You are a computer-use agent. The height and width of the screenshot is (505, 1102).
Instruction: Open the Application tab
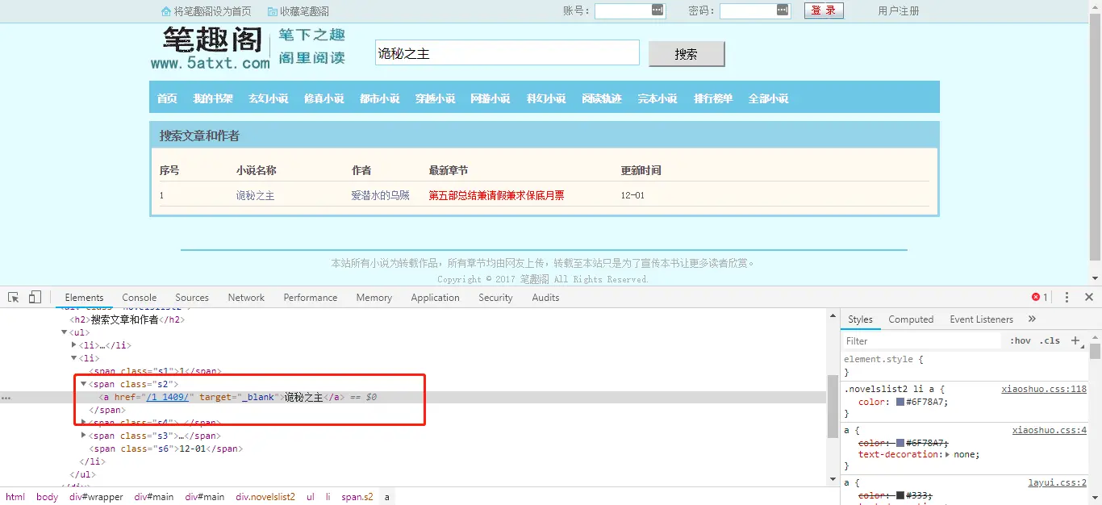tap(435, 297)
